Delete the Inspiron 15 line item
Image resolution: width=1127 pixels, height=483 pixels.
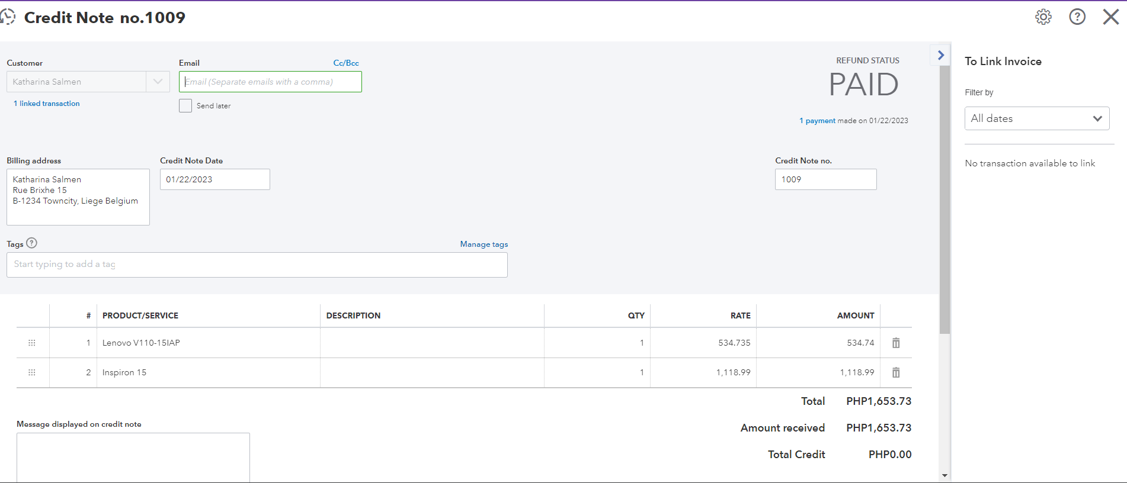click(896, 372)
